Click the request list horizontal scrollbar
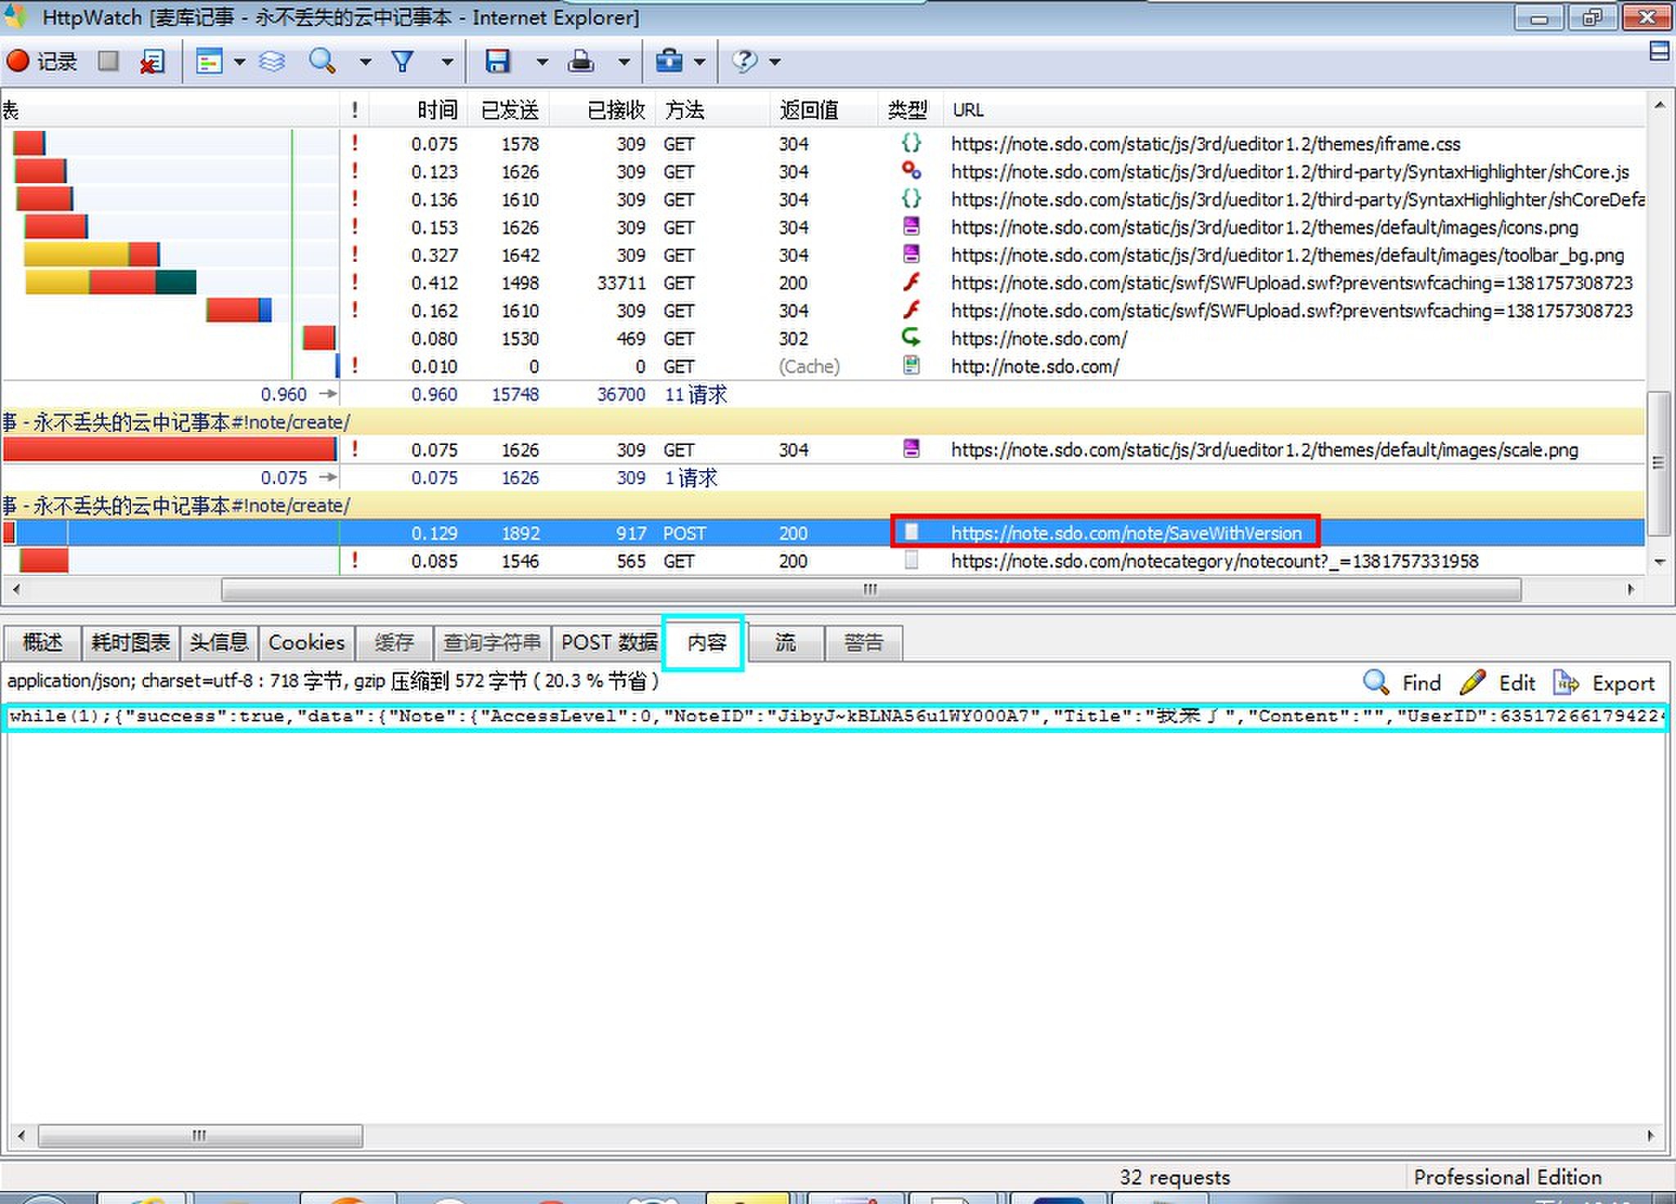Screen dimensions: 1676x1204 [870, 589]
